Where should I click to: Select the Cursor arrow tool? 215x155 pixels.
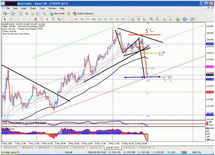[5, 19]
